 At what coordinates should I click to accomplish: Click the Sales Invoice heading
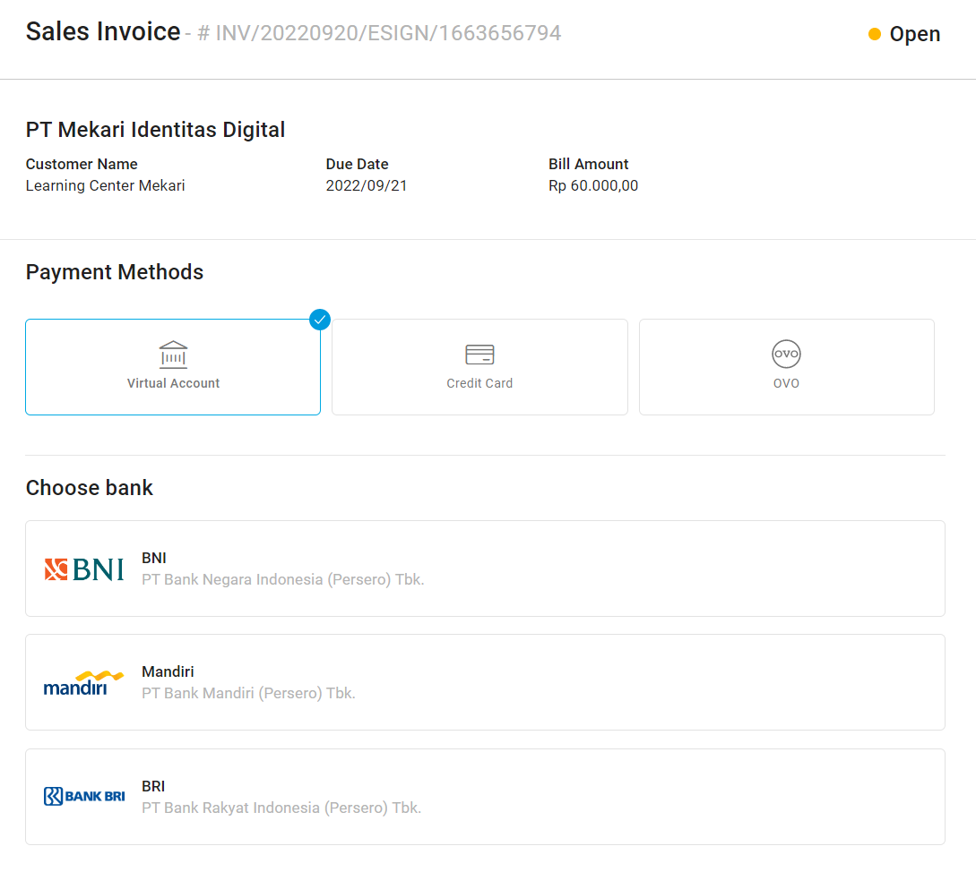click(x=103, y=31)
